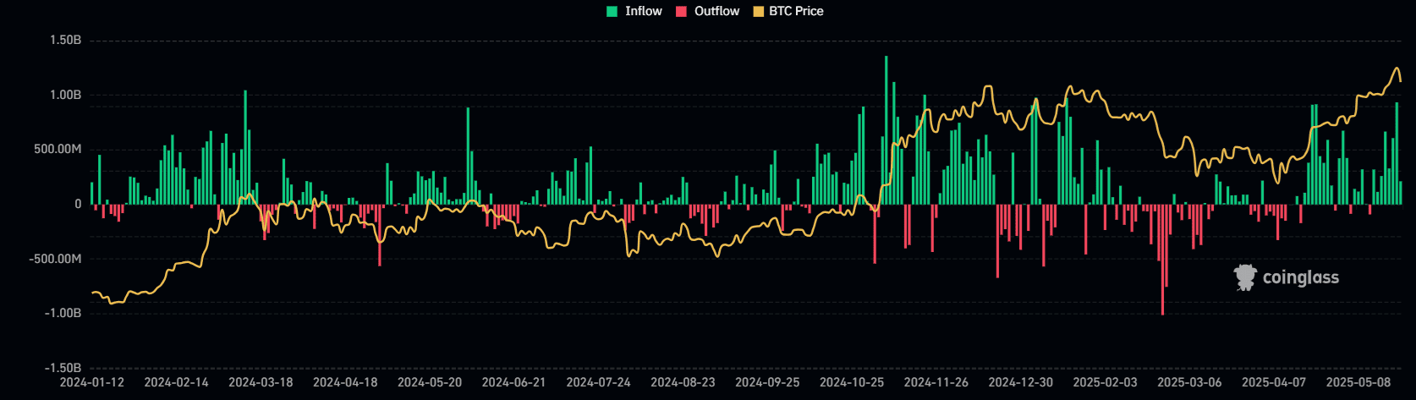Click the red Outflow legend swatch
The width and height of the screenshot is (1416, 400).
[x=681, y=11]
